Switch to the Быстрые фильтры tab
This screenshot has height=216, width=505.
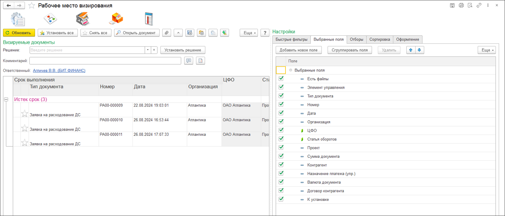(292, 39)
